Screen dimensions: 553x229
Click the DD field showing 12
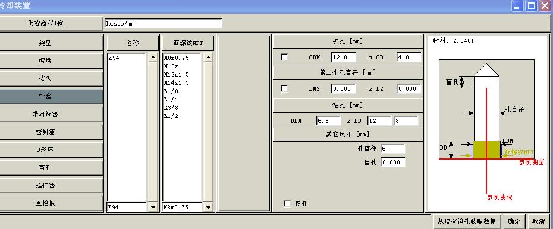pyautogui.click(x=380, y=120)
